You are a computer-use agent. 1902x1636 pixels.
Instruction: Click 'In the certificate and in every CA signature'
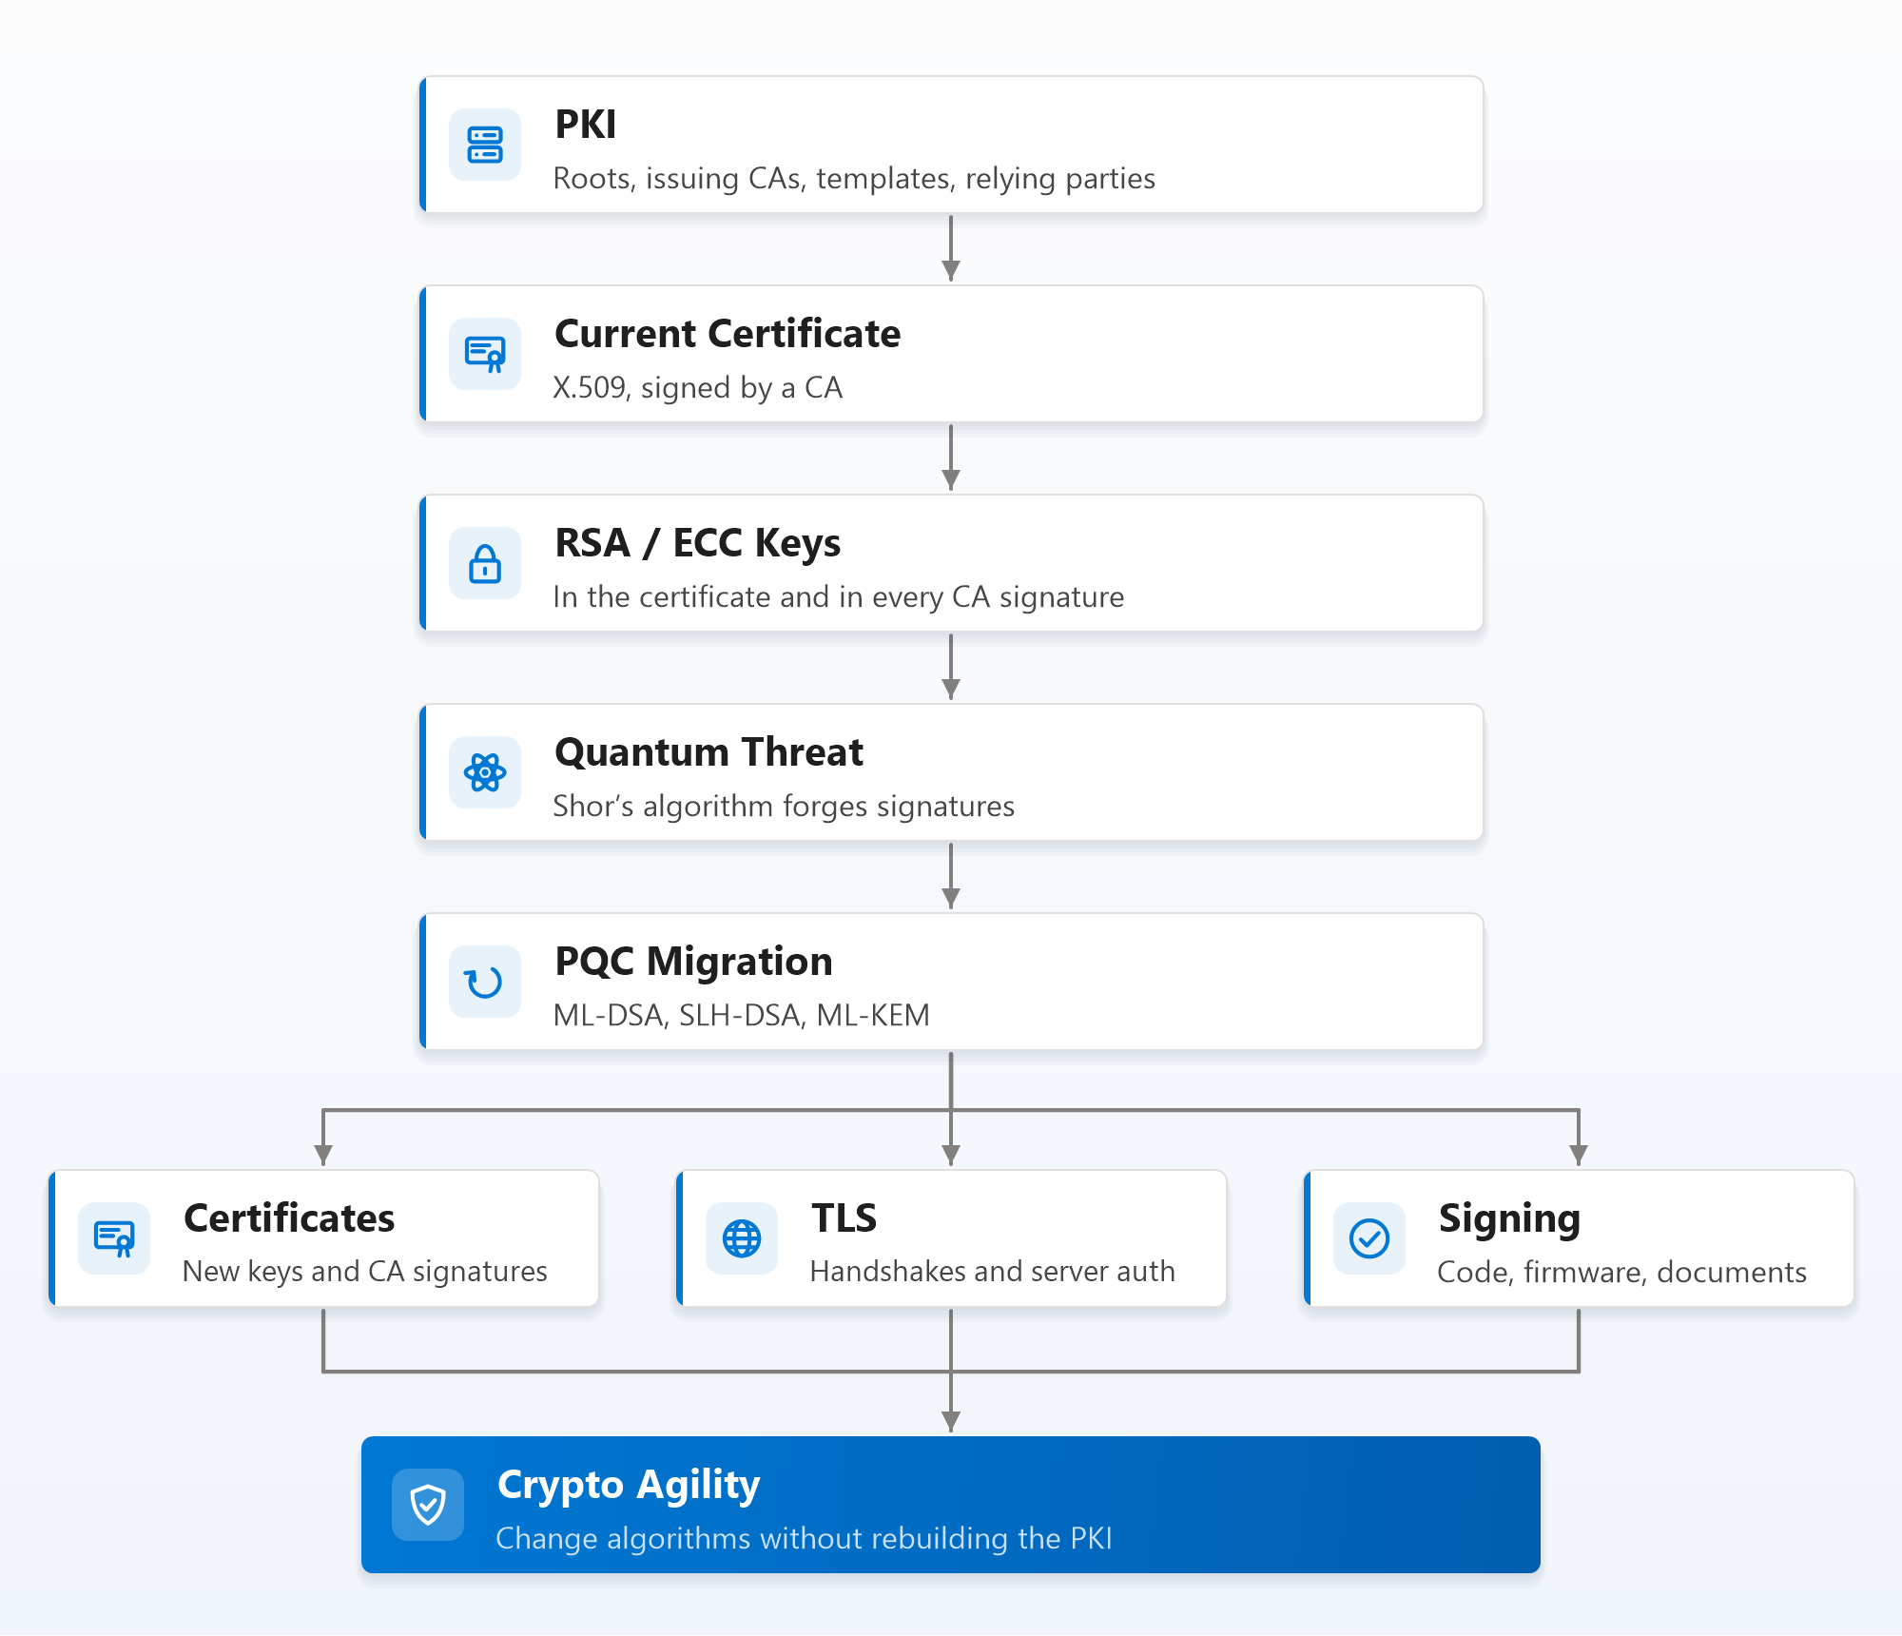tap(839, 597)
